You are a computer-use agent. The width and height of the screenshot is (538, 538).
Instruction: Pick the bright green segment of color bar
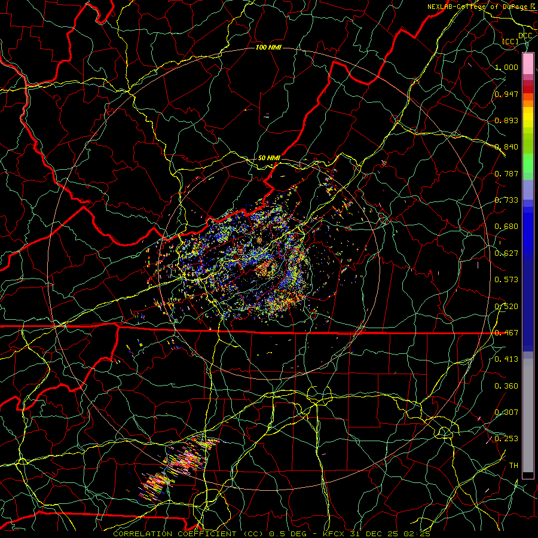coord(528,163)
